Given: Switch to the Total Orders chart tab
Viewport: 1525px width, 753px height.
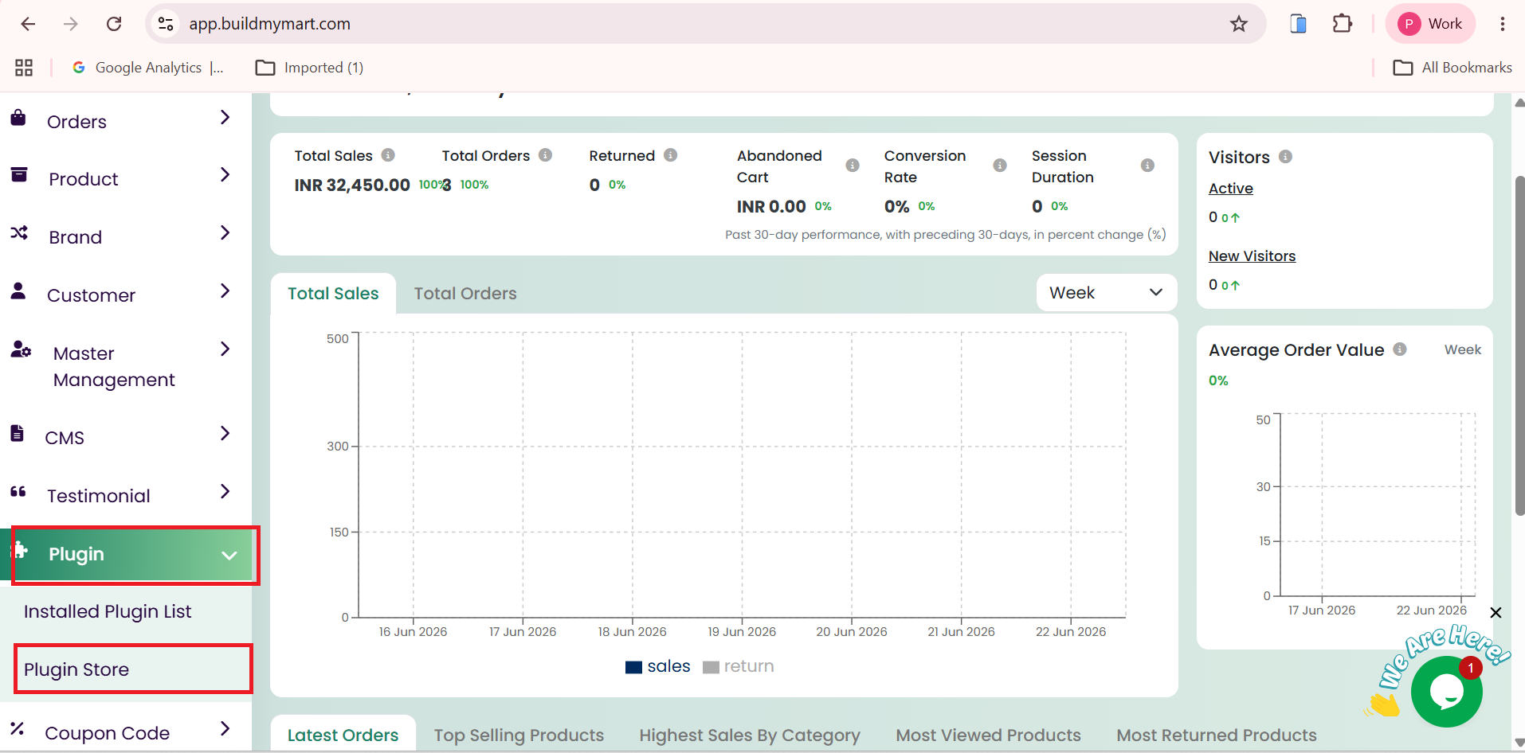Looking at the screenshot, I should coord(465,294).
